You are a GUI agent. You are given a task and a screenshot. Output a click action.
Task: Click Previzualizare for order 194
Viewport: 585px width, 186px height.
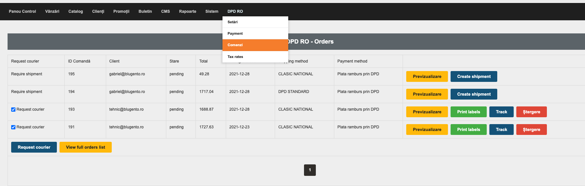point(427,94)
